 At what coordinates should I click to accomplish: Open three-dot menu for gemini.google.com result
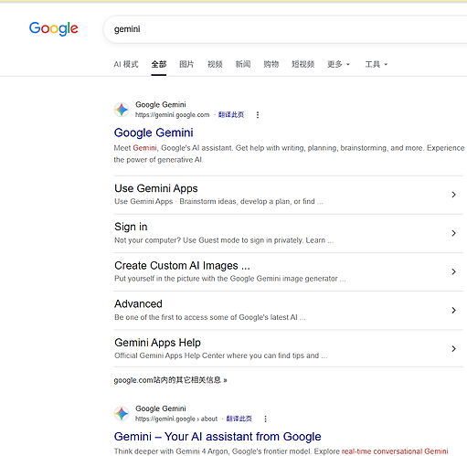pyautogui.click(x=258, y=115)
